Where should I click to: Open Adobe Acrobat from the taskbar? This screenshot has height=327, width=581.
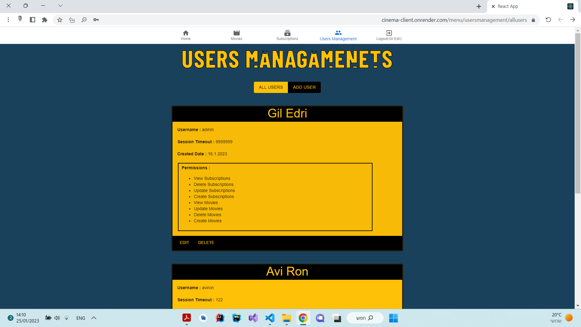[187, 318]
